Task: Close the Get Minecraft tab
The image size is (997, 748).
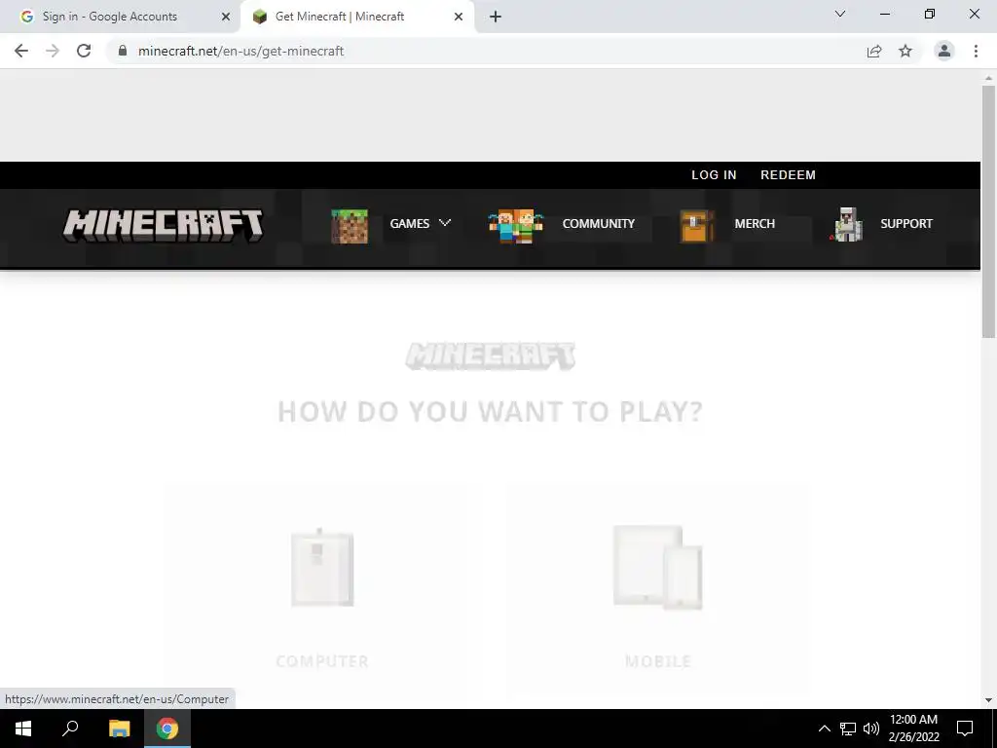Action: coord(459,17)
